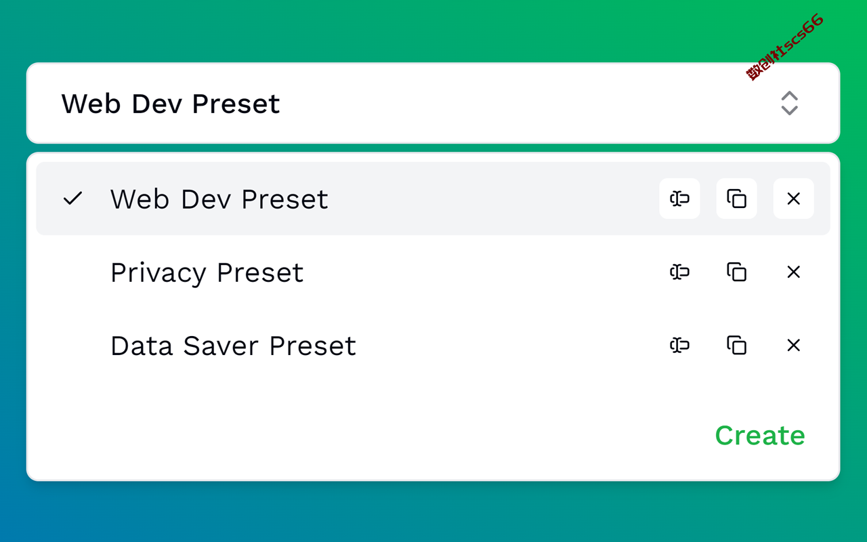
Task: Click the checkmark beside Web Dev Preset
Action: (x=72, y=199)
